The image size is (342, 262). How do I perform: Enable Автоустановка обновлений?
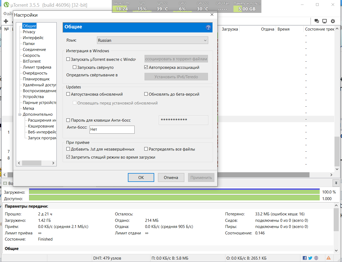(68, 94)
